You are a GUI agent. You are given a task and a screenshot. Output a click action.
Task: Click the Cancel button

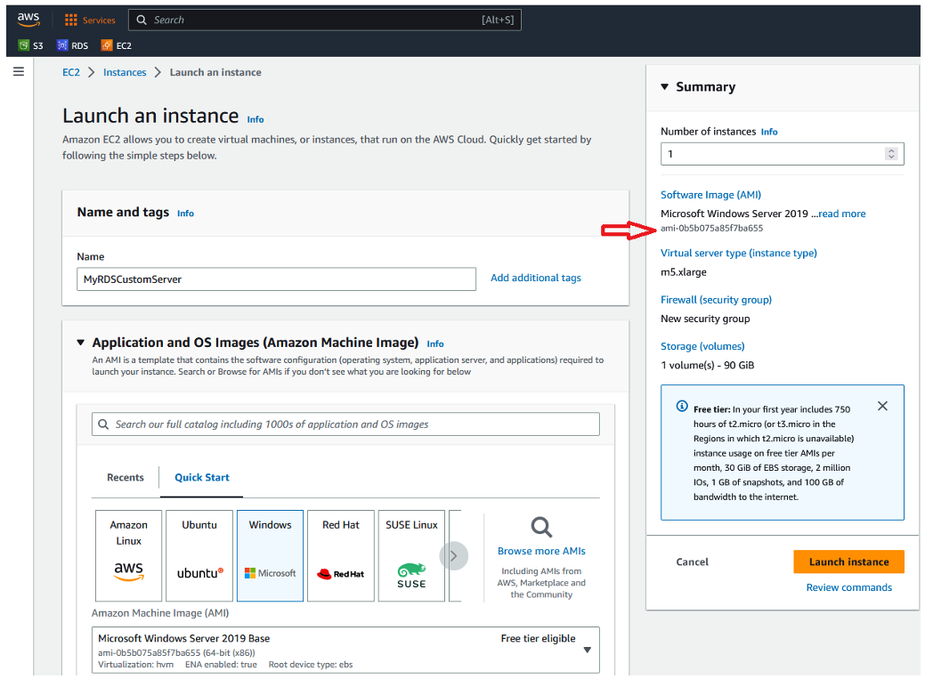tap(692, 562)
